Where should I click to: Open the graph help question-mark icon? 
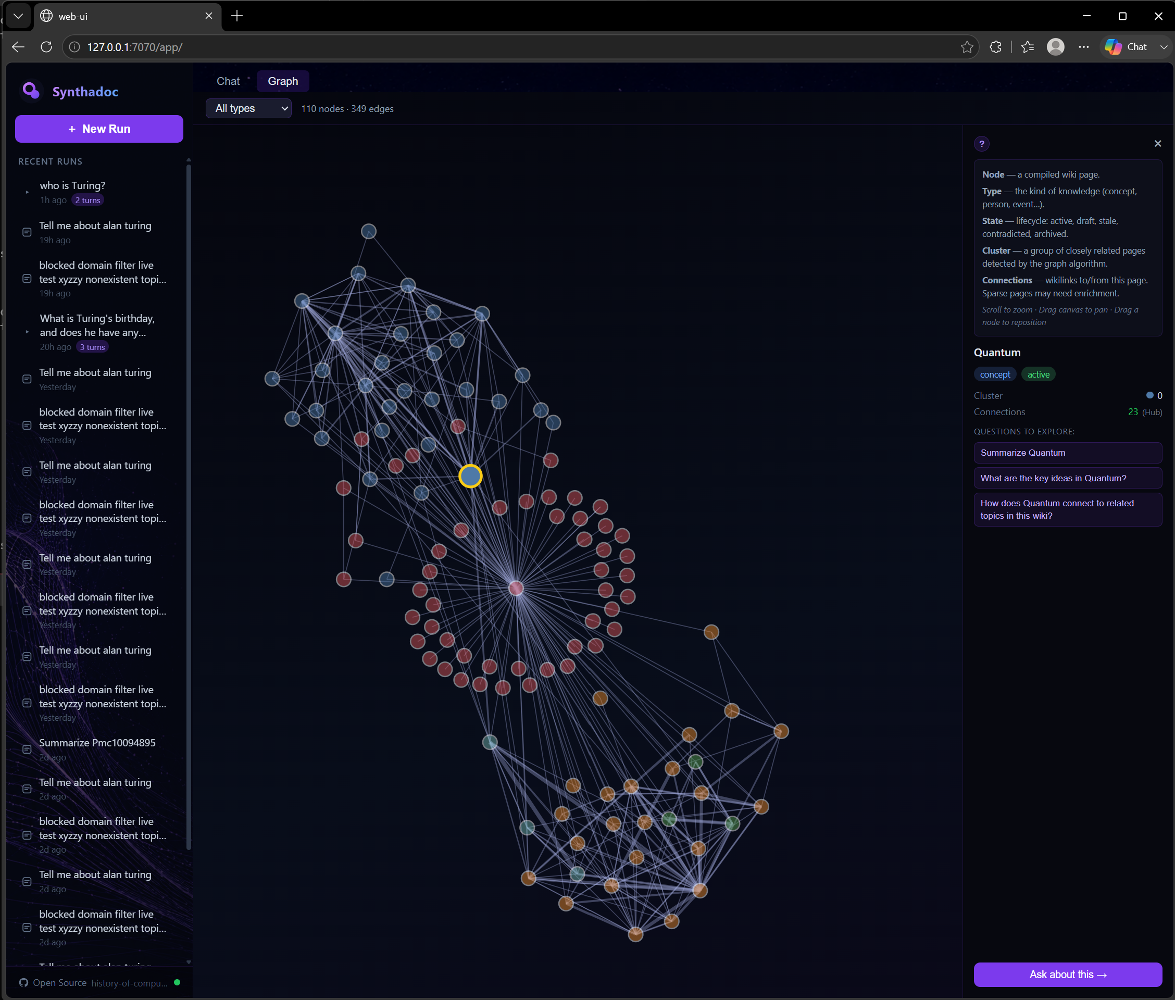982,144
